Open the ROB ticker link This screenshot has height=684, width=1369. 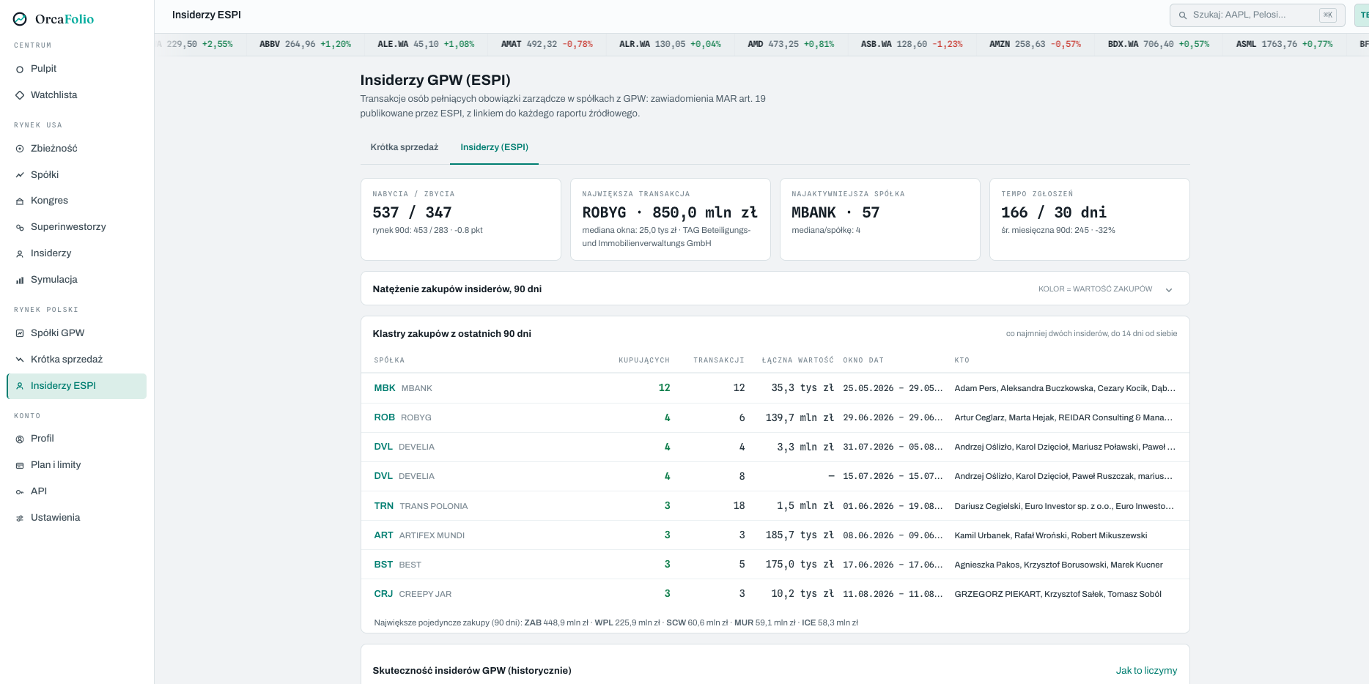click(x=385, y=417)
